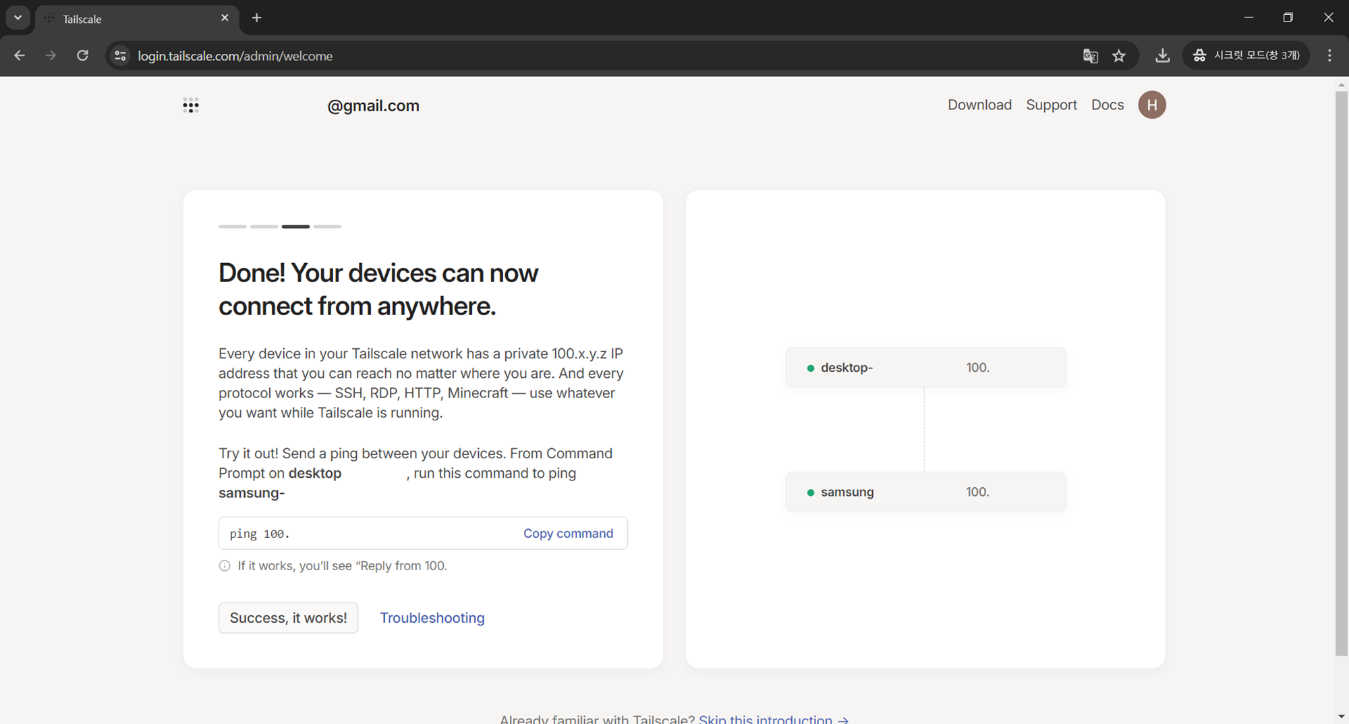Go back to previous page
The height and width of the screenshot is (724, 1349).
click(20, 55)
